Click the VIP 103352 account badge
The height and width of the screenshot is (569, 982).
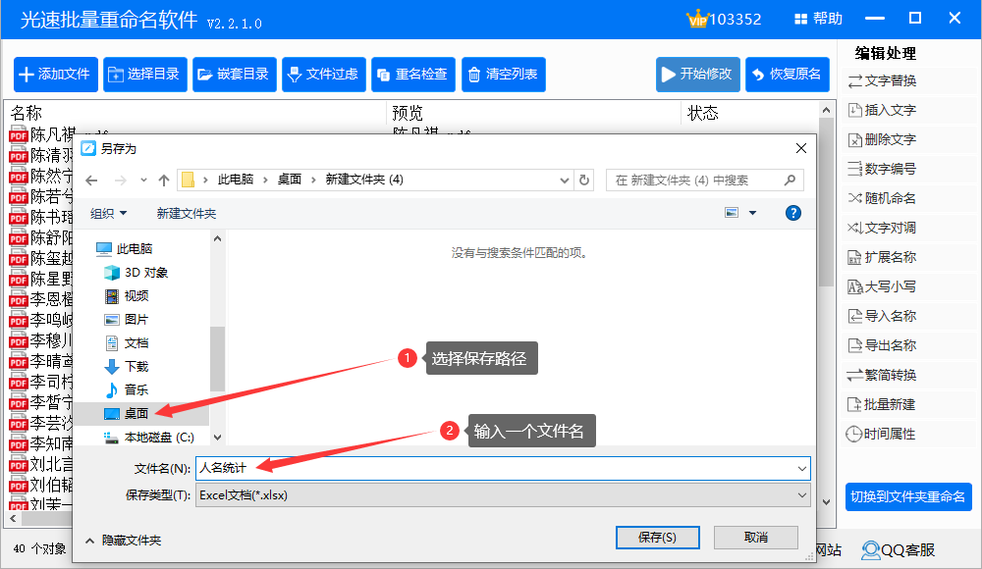(724, 19)
